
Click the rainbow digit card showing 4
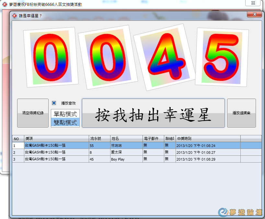point(165,57)
